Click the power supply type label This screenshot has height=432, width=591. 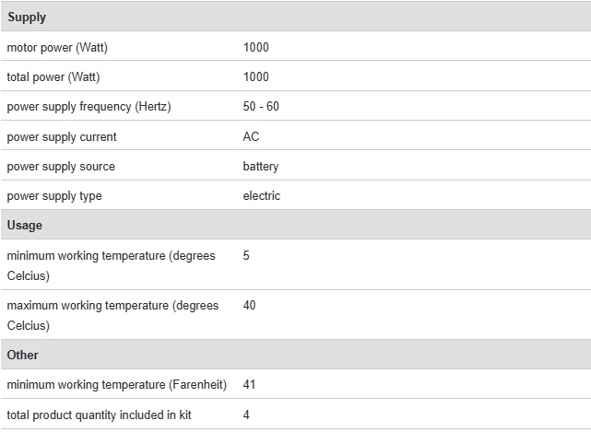pos(54,196)
